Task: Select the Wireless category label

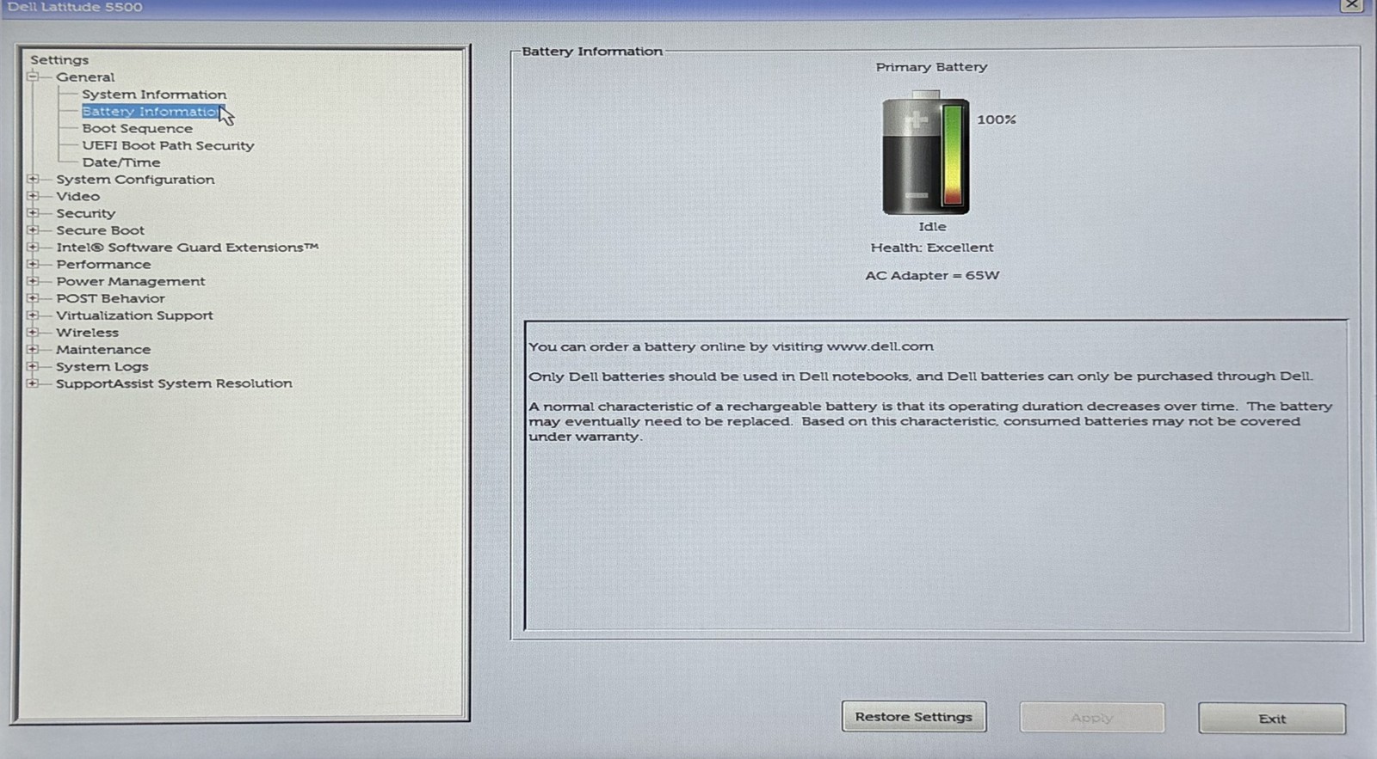Action: point(88,332)
